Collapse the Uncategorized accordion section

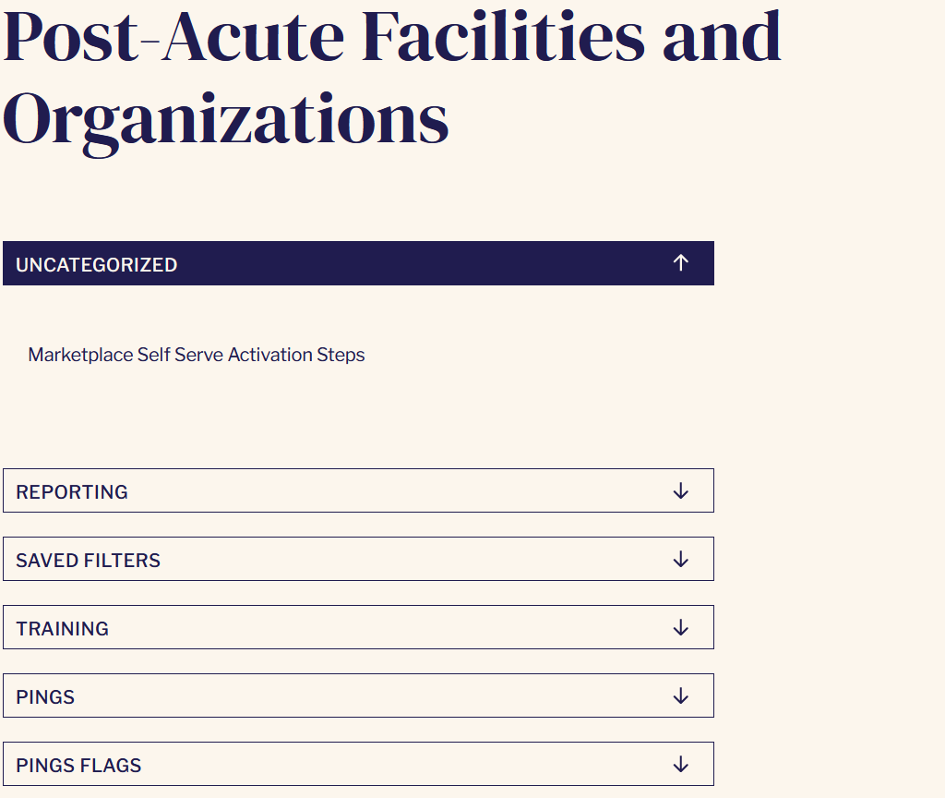pos(358,263)
